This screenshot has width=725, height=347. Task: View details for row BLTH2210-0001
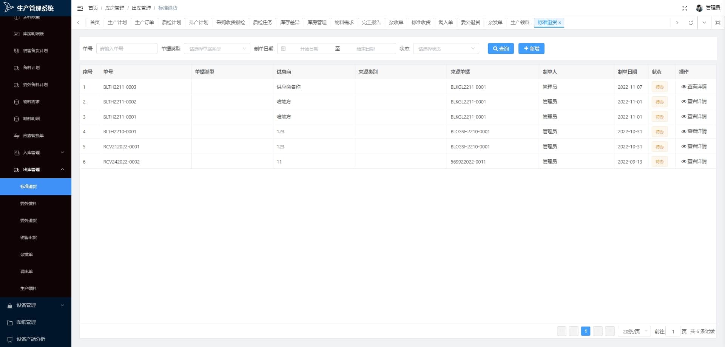[x=694, y=131]
